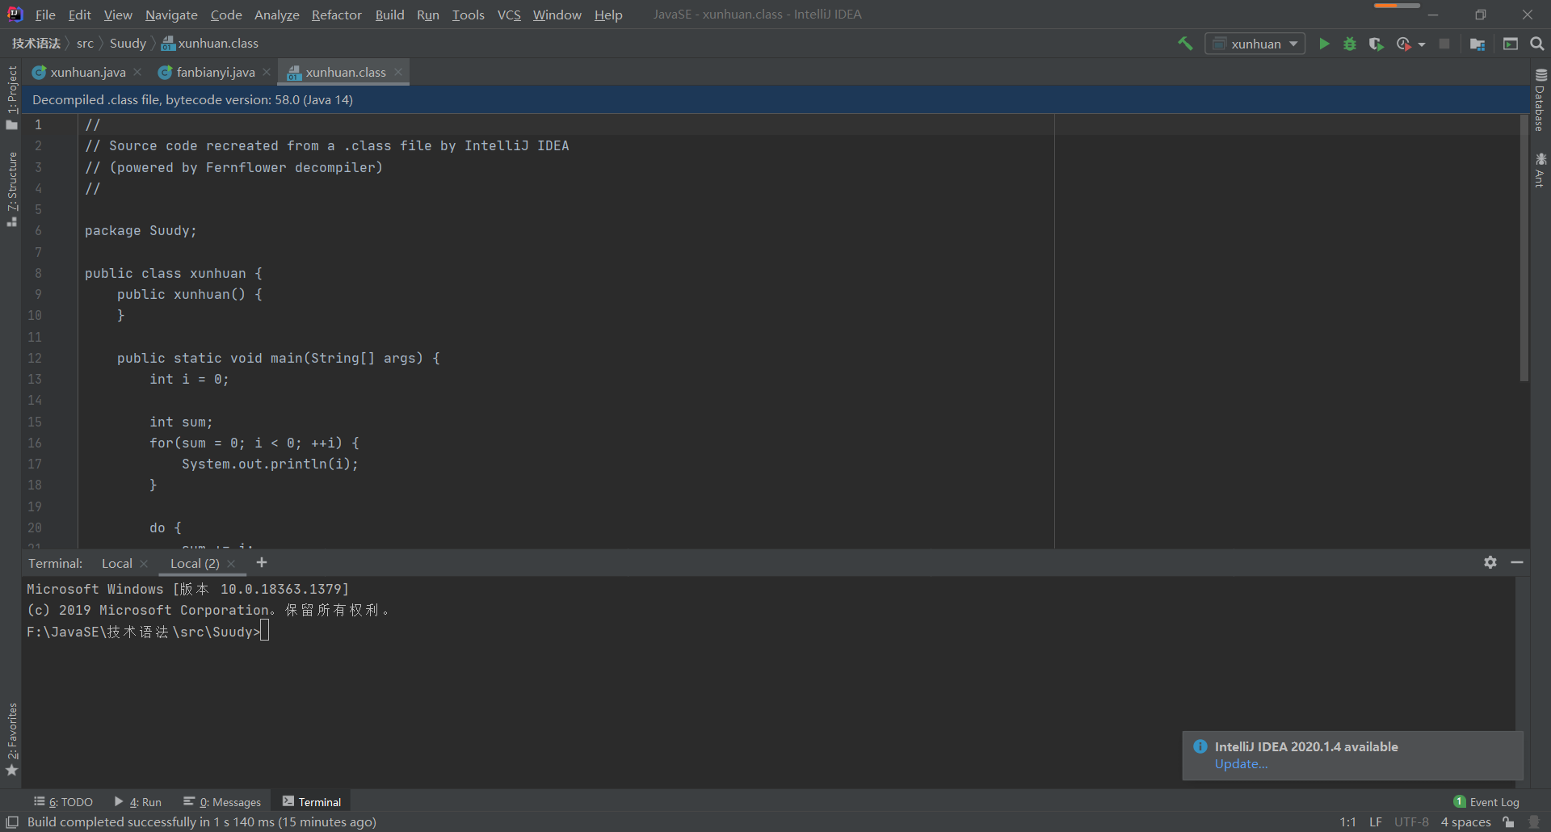Run xunhuan with Coverage shield icon
1551x832 pixels.
point(1377,44)
